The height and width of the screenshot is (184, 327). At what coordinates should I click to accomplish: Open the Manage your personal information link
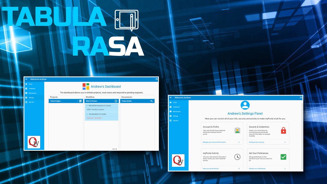pyautogui.click(x=214, y=142)
